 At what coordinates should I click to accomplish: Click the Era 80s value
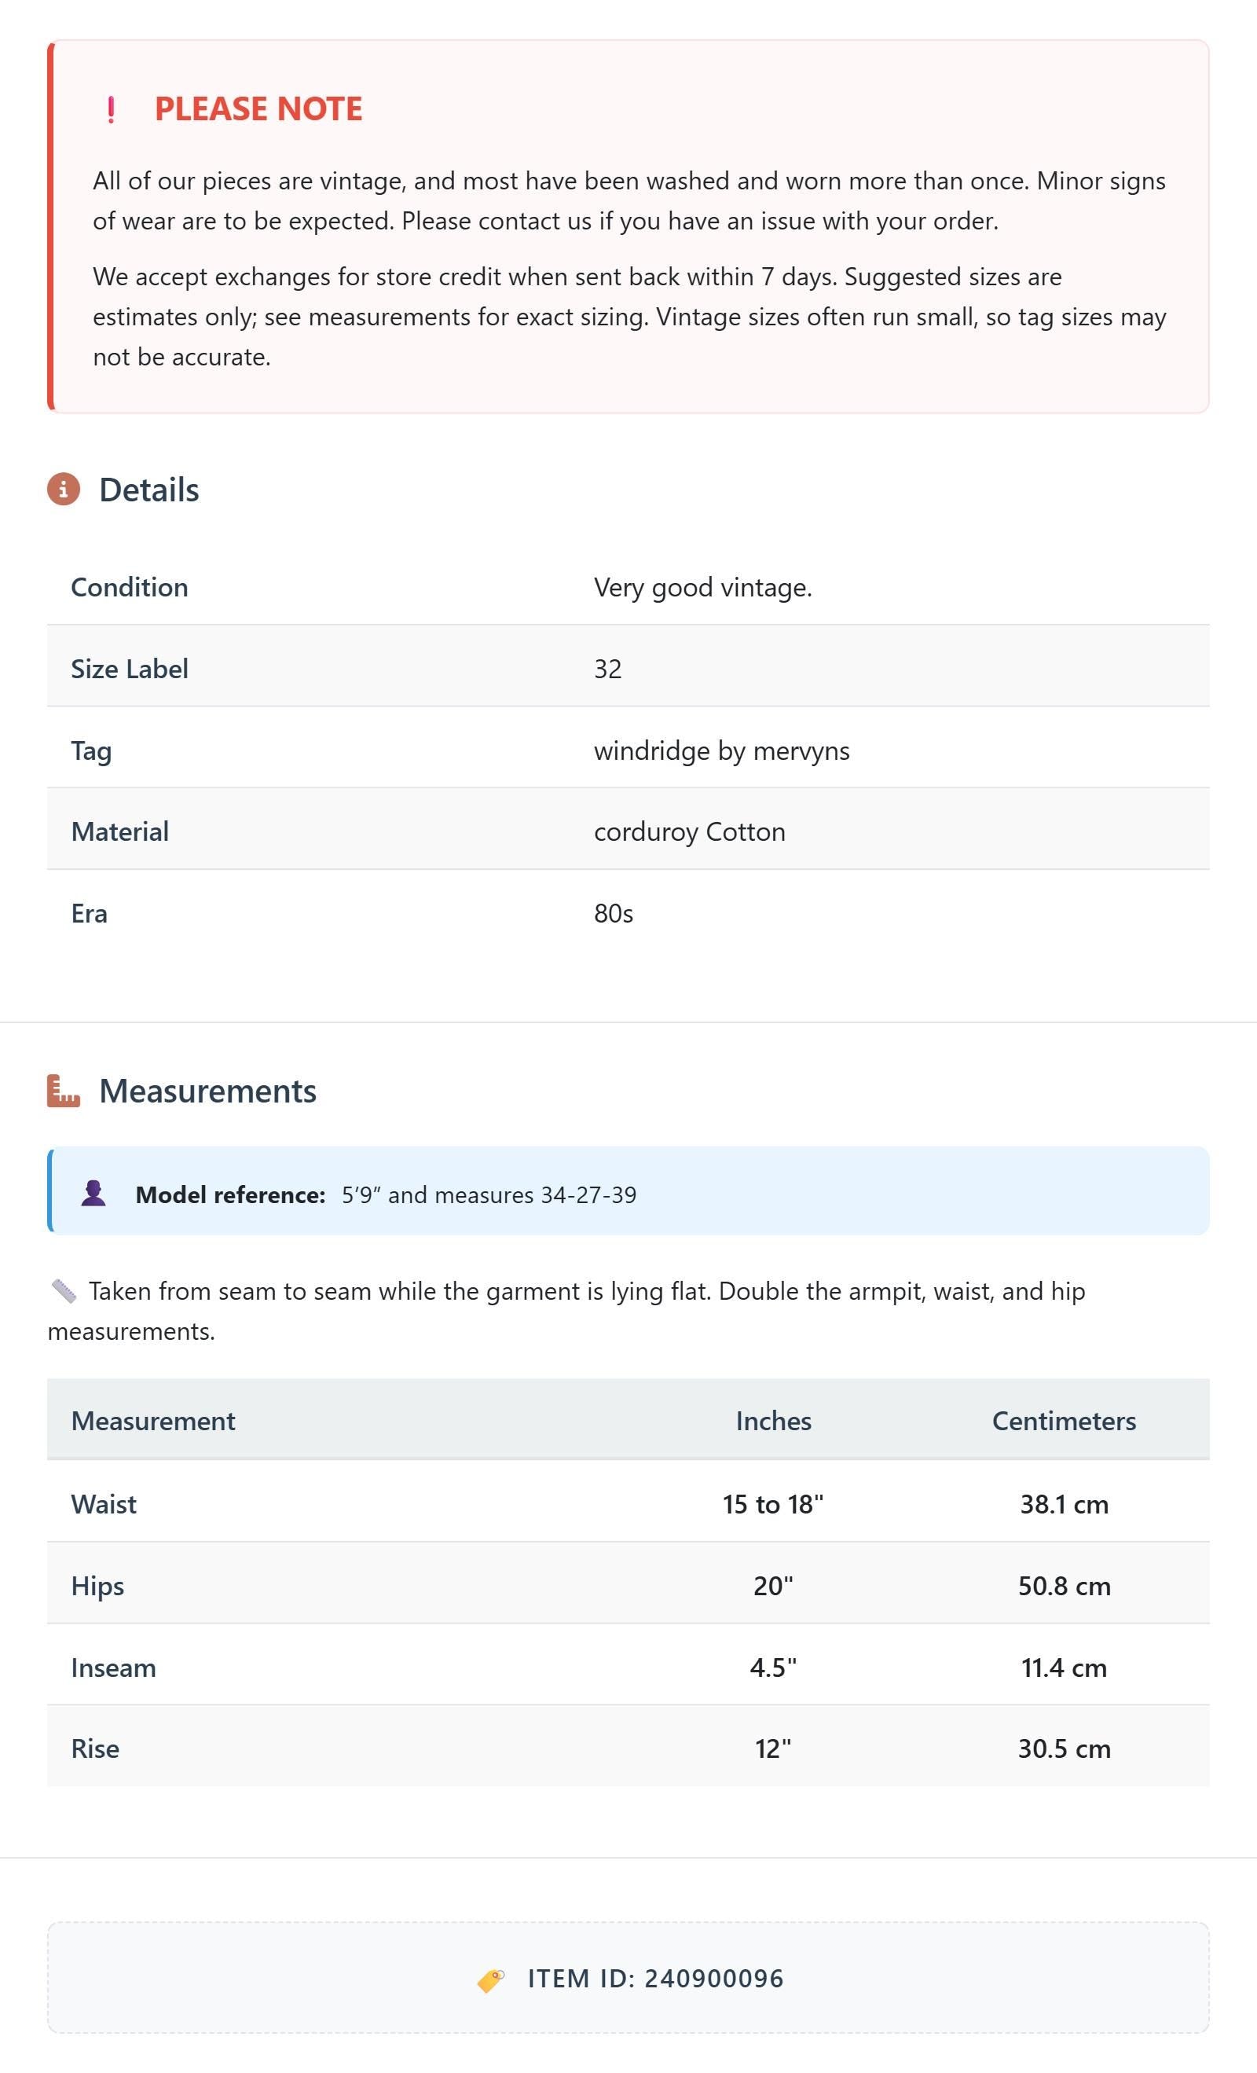[x=614, y=914]
